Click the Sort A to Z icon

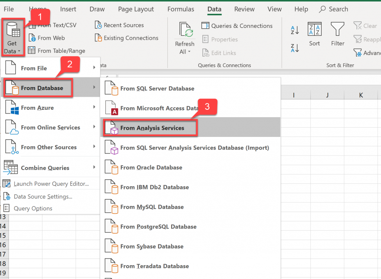pos(295,31)
